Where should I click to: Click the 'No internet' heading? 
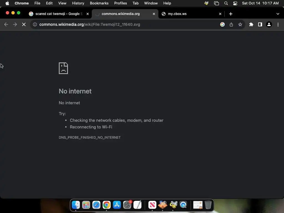(x=75, y=91)
